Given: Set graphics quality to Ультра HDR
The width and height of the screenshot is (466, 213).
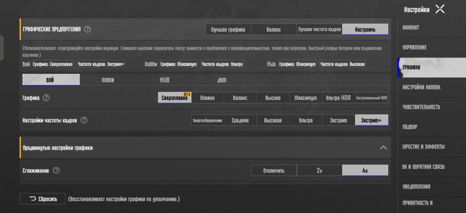Looking at the screenshot, I should point(339,98).
